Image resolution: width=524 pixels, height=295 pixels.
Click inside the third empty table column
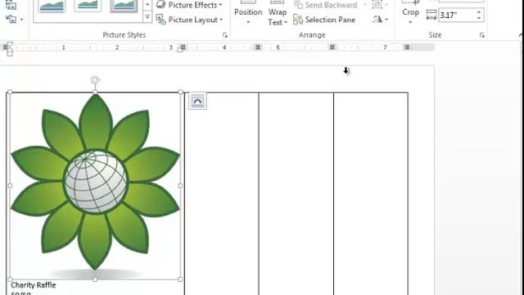click(296, 193)
